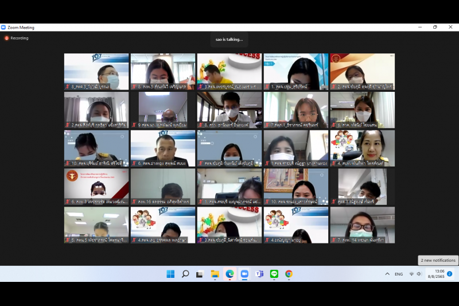Open the LINE app from taskbar
This screenshot has width=459, height=306.
[x=274, y=274]
